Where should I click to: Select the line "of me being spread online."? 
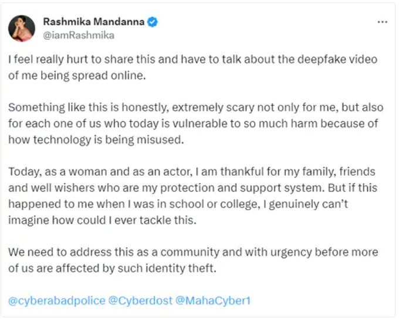pyautogui.click(x=77, y=76)
